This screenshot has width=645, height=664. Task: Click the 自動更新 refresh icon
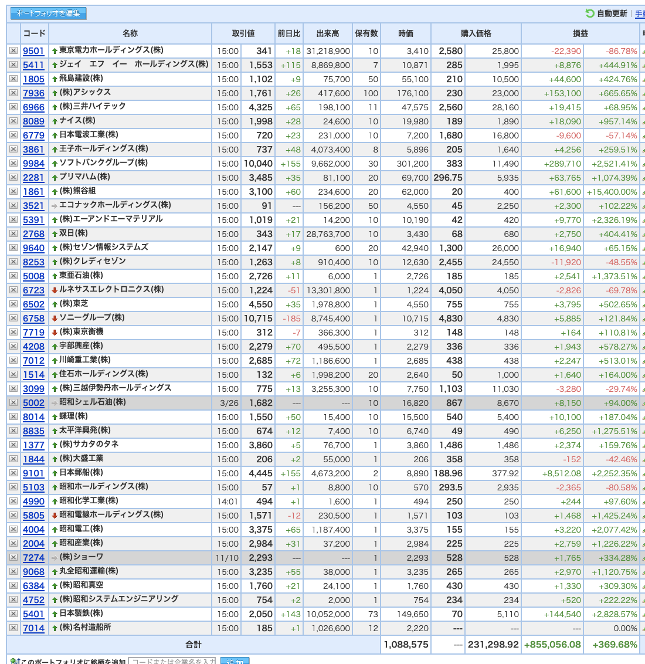(x=589, y=13)
